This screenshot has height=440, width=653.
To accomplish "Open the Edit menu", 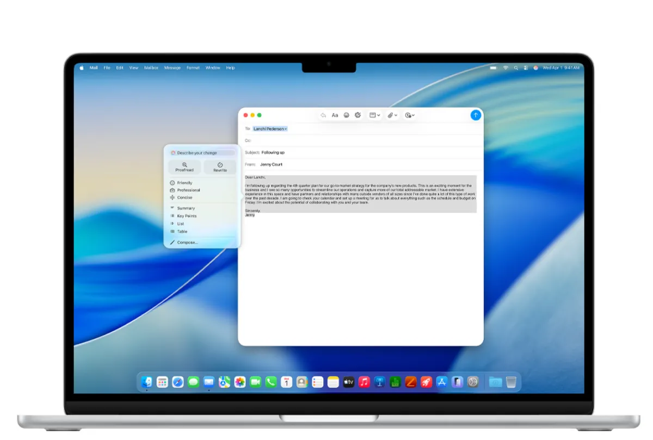I will click(120, 68).
